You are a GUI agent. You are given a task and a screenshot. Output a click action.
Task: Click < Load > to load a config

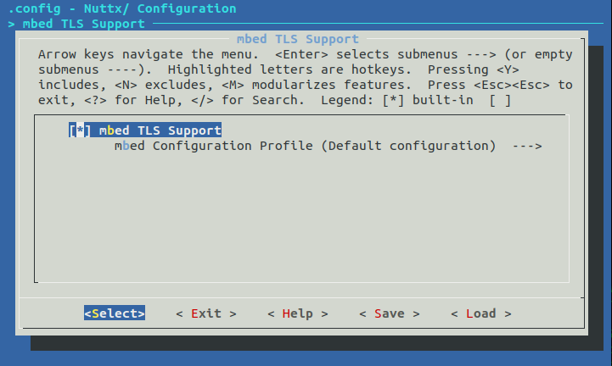pyautogui.click(x=480, y=313)
